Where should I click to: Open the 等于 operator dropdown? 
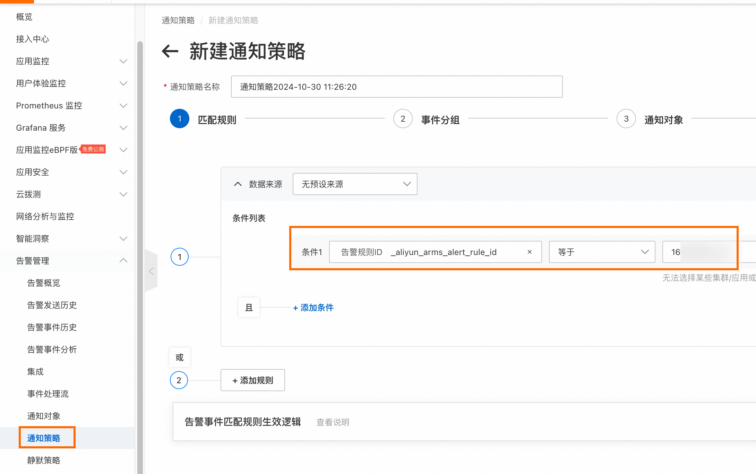pyautogui.click(x=602, y=252)
